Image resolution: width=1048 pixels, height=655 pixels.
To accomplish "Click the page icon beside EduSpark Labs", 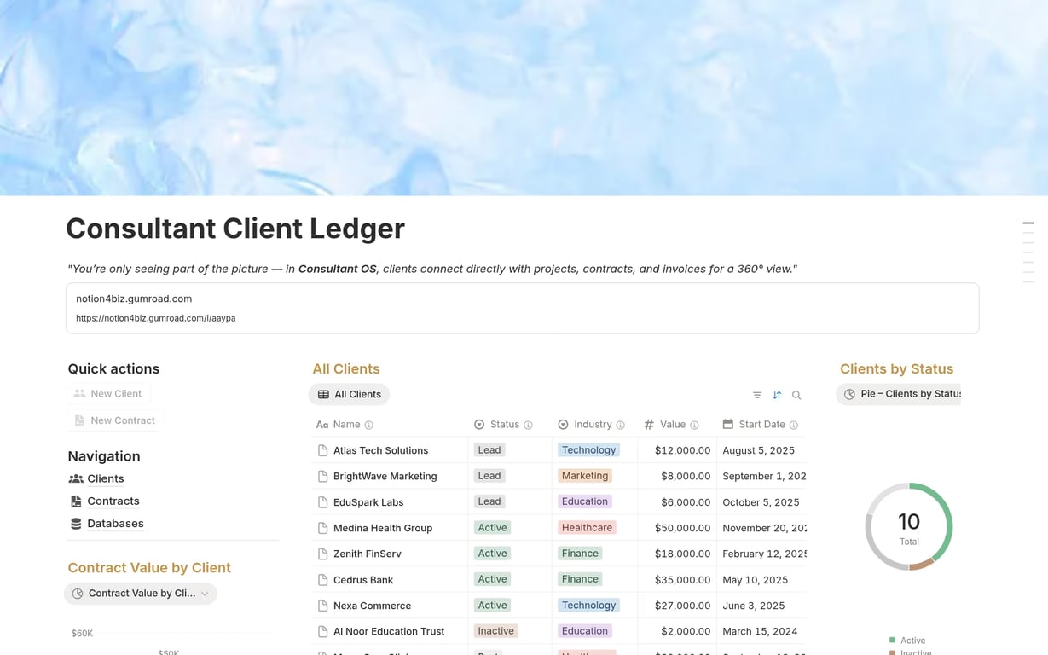I will pyautogui.click(x=322, y=502).
